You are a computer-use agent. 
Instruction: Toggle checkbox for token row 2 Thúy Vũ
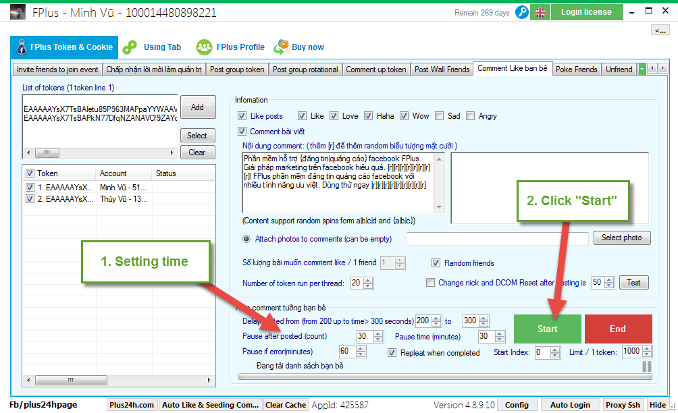click(x=30, y=198)
